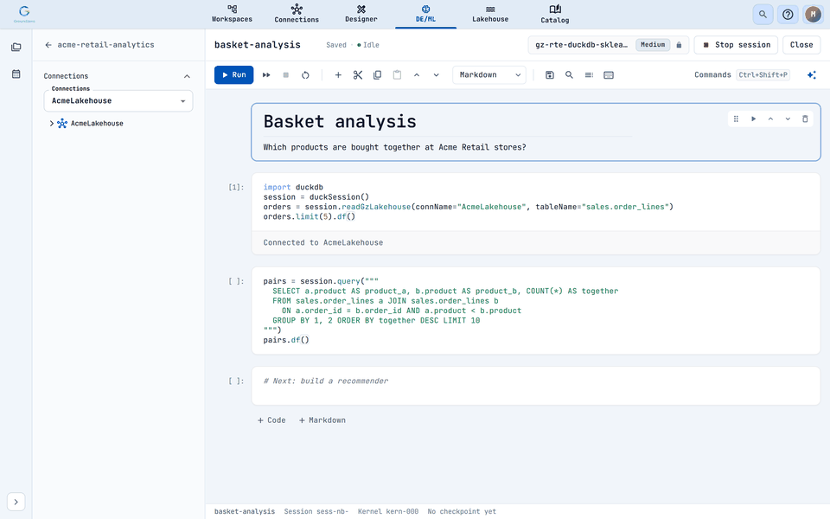Collapse the Connections panel section
This screenshot has width=830, height=519.
pos(187,76)
